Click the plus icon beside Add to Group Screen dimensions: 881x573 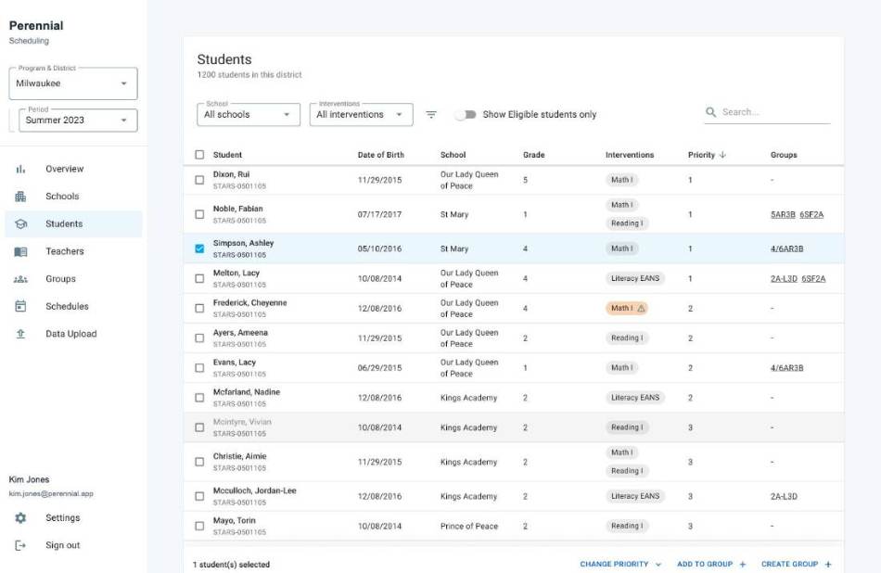[x=742, y=564]
